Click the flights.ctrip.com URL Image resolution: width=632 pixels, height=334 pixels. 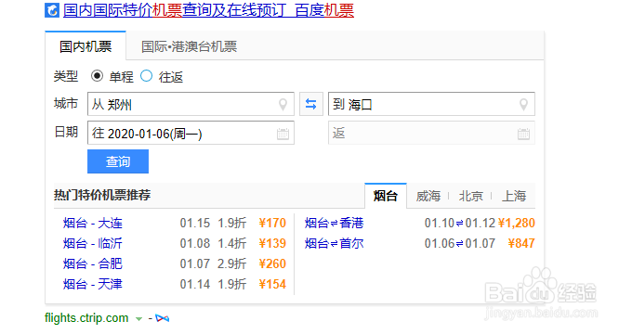point(86,318)
